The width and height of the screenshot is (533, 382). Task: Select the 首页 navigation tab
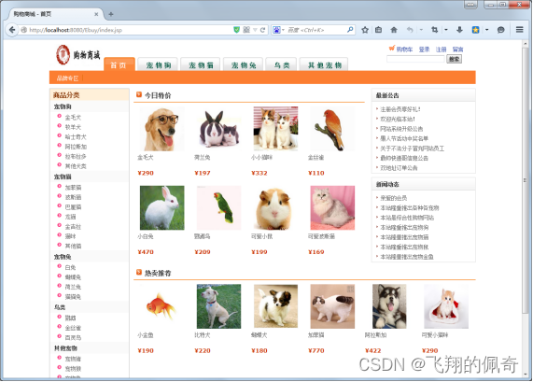coord(119,65)
